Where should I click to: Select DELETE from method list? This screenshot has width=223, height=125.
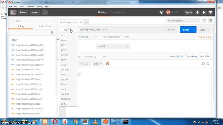pyautogui.click(x=64, y=55)
